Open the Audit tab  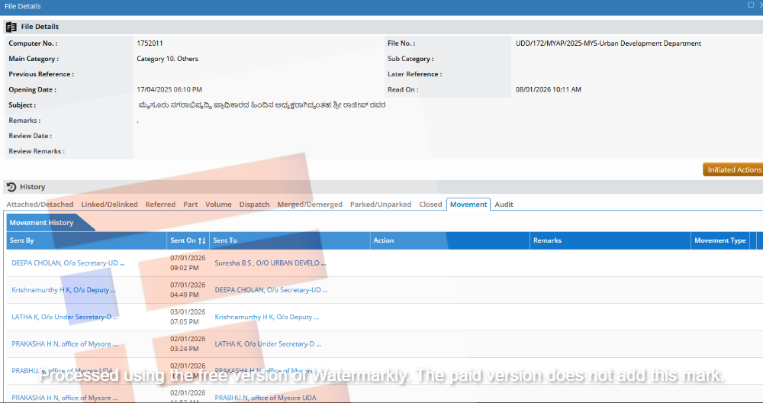coord(504,205)
